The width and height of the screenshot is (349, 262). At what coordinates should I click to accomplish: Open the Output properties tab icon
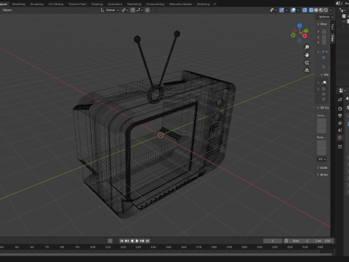tap(340, 116)
